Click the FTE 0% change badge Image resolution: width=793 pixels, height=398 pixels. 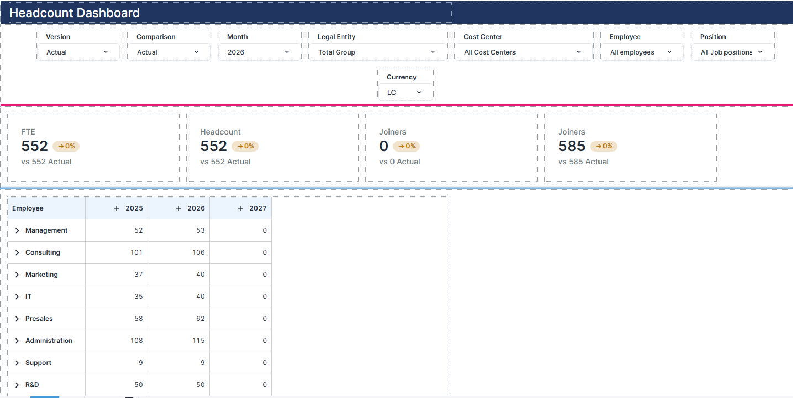pyautogui.click(x=66, y=146)
